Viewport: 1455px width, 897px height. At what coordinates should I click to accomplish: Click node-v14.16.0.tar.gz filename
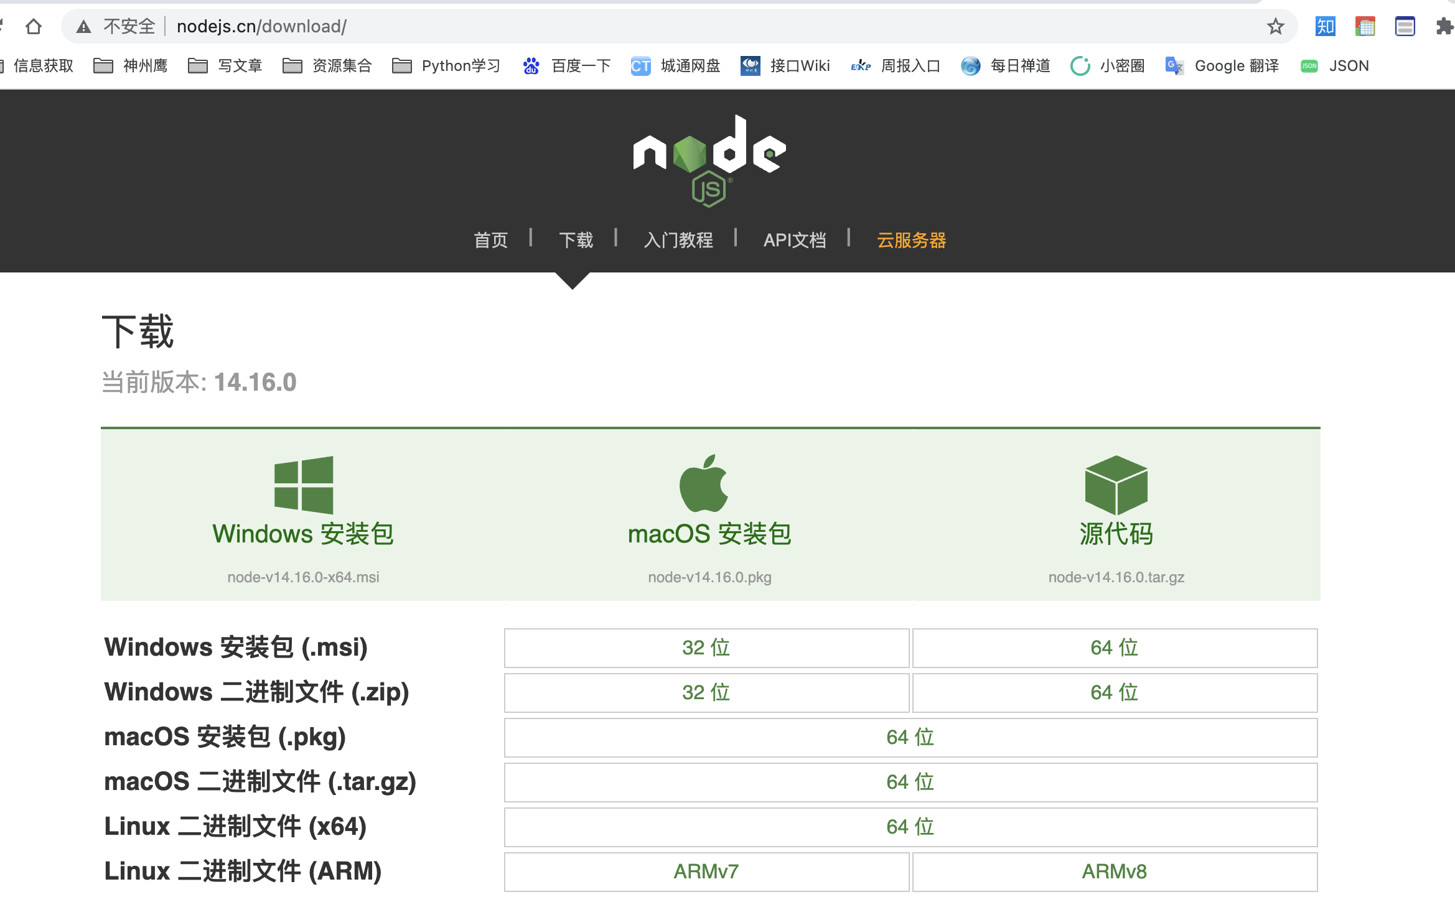pyautogui.click(x=1116, y=577)
